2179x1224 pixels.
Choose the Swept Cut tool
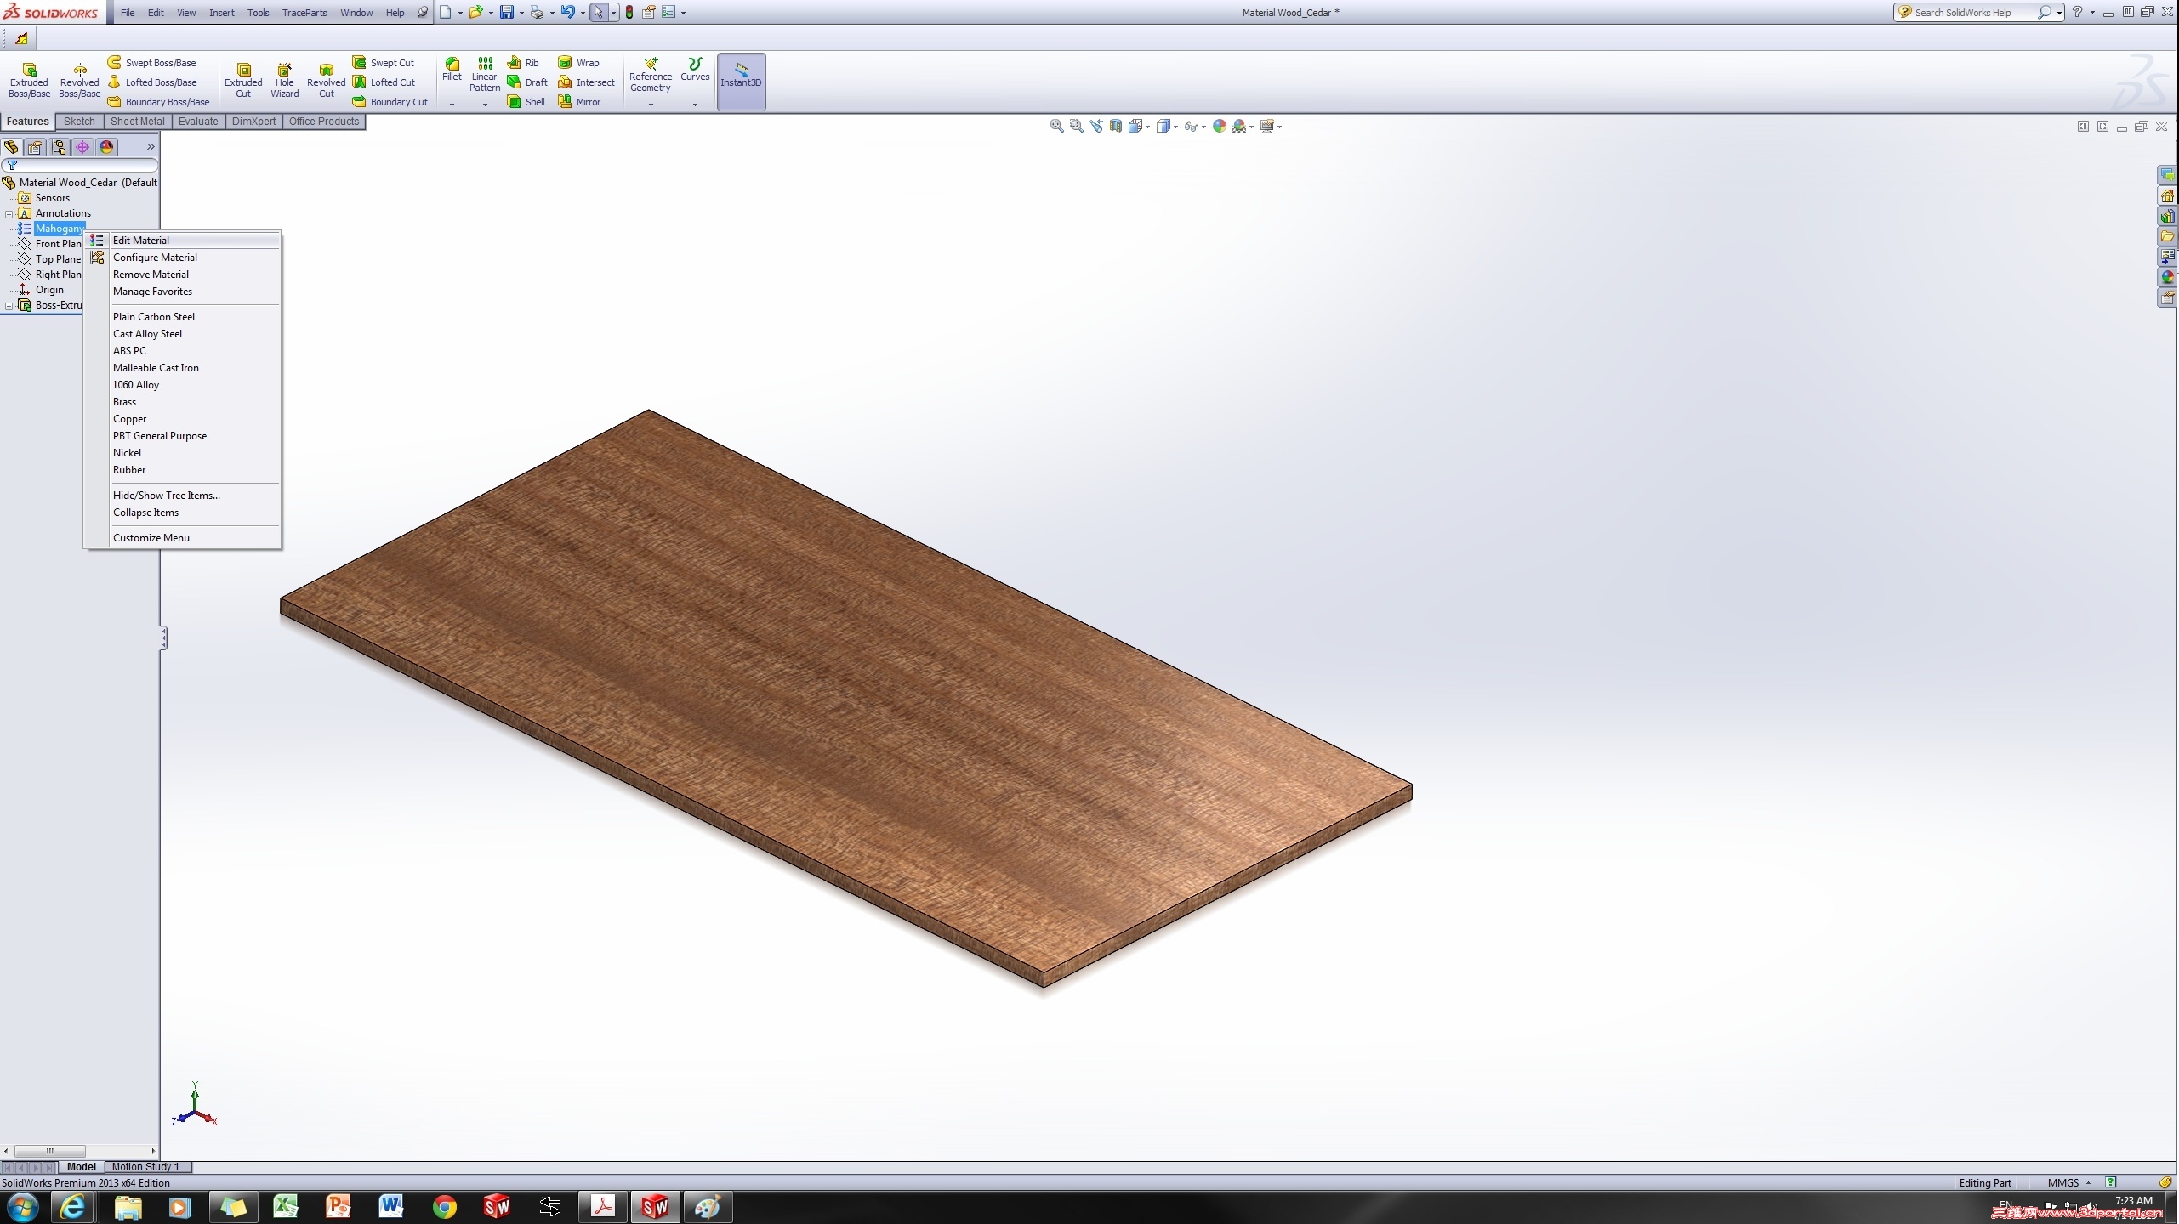(x=384, y=63)
